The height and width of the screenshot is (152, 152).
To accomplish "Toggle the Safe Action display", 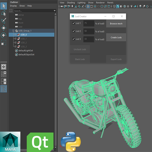I will pos(105,6).
